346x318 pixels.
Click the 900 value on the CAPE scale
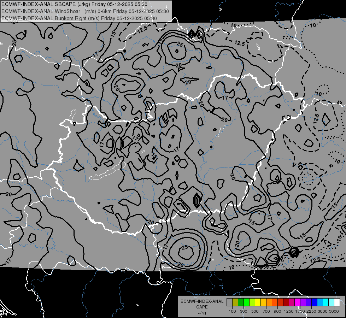(277, 311)
